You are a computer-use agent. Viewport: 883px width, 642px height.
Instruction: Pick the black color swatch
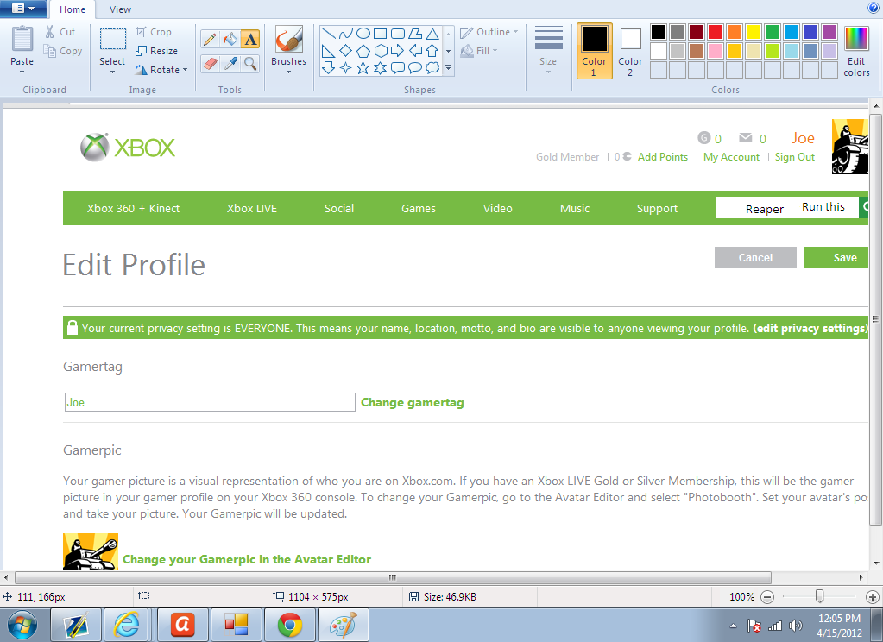pyautogui.click(x=659, y=32)
